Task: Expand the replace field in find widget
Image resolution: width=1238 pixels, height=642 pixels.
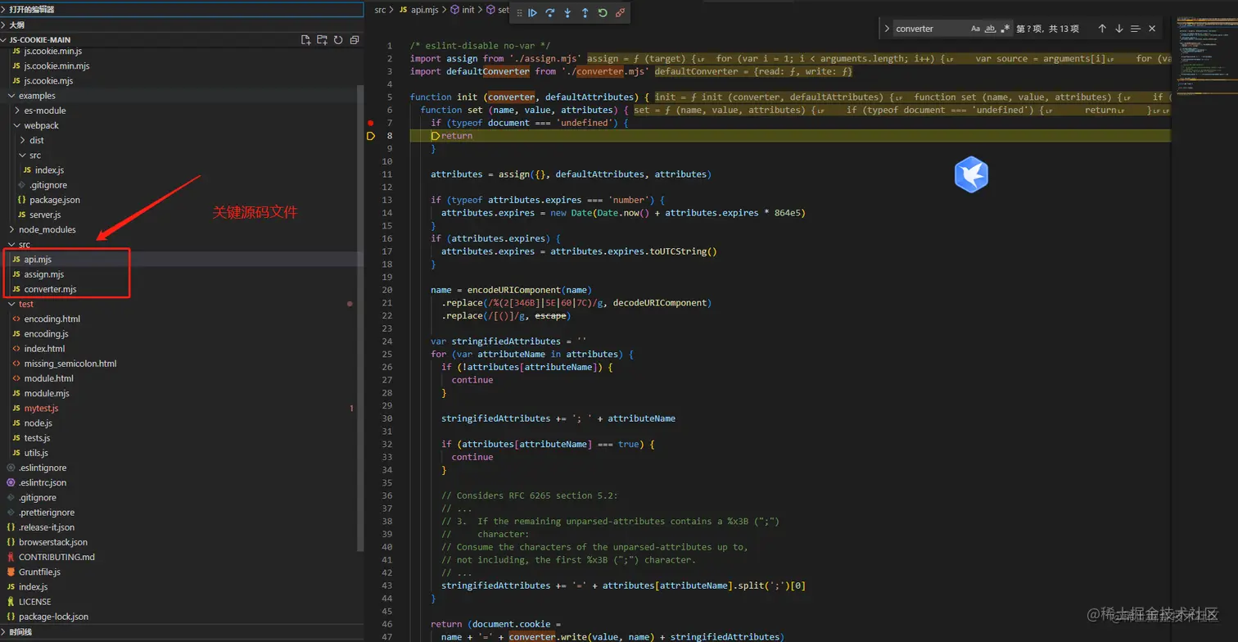Action: (886, 29)
